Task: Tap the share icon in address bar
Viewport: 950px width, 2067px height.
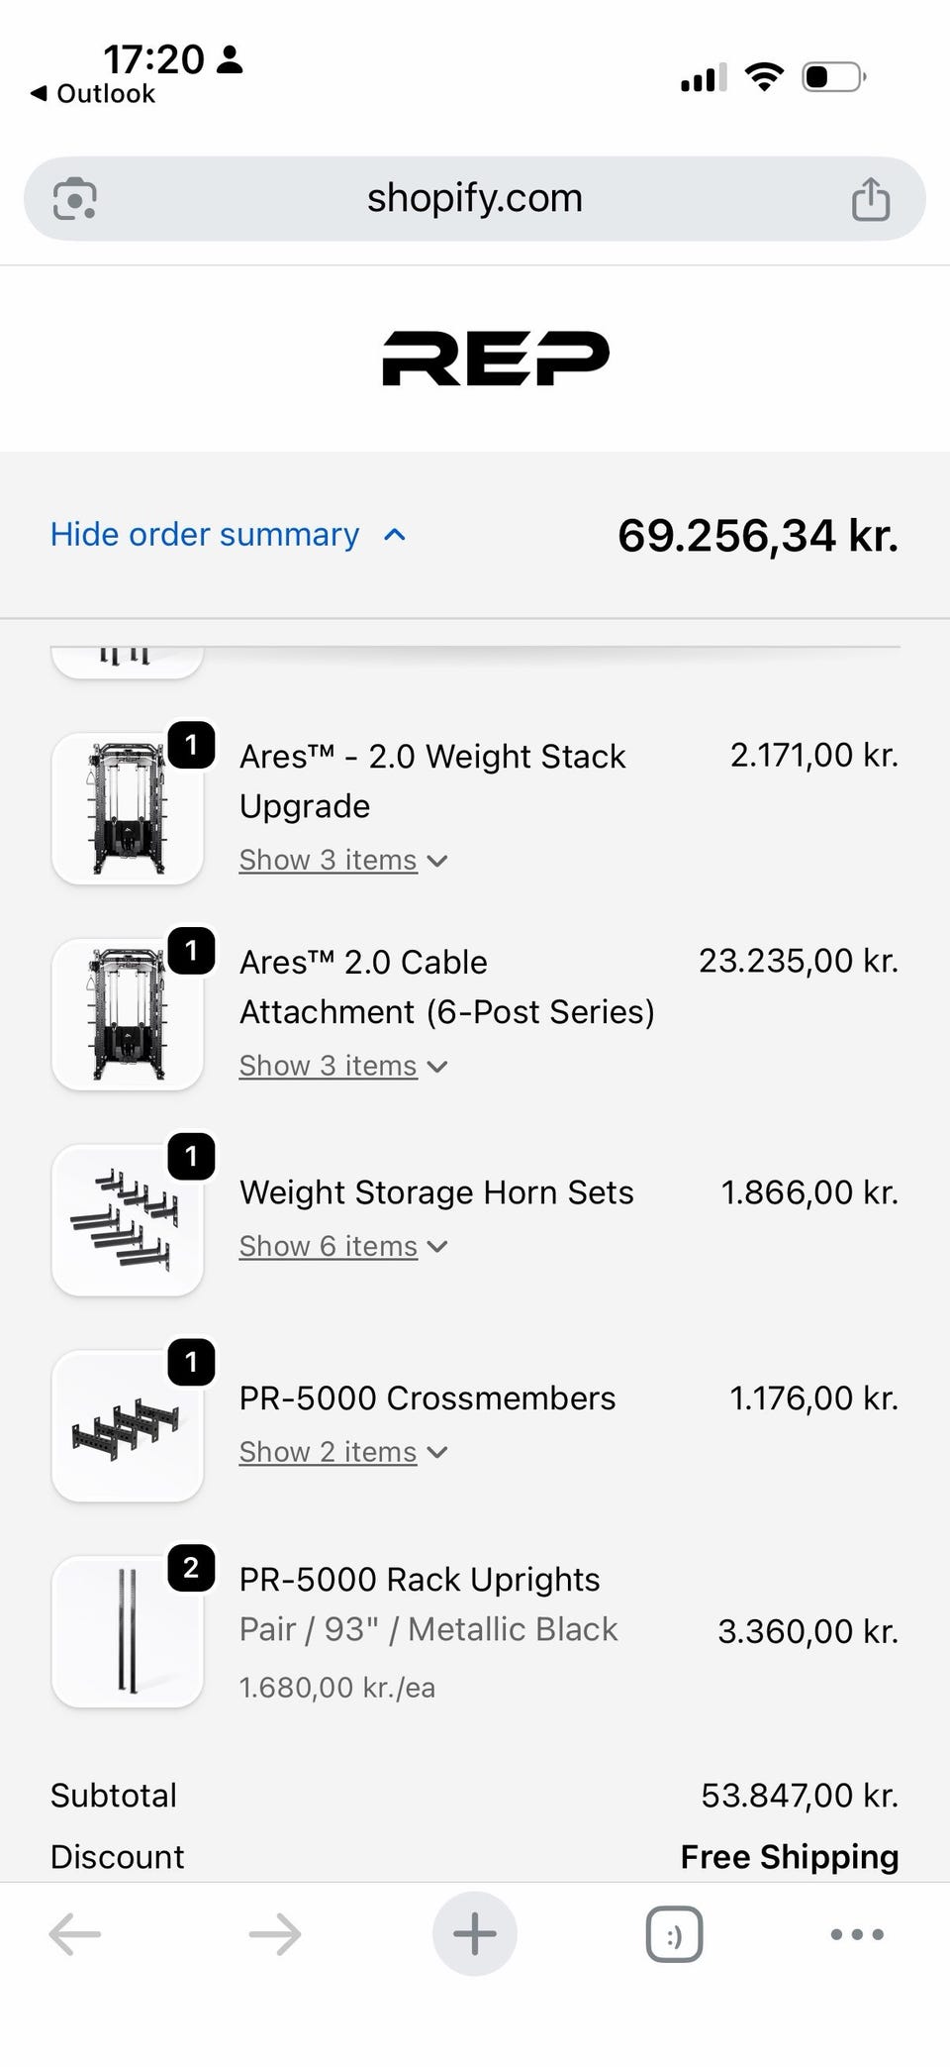Action: click(x=870, y=198)
